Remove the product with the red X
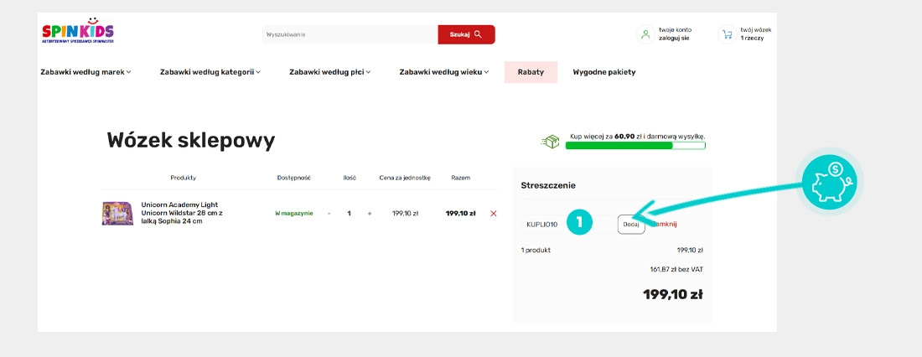 pyautogui.click(x=494, y=214)
